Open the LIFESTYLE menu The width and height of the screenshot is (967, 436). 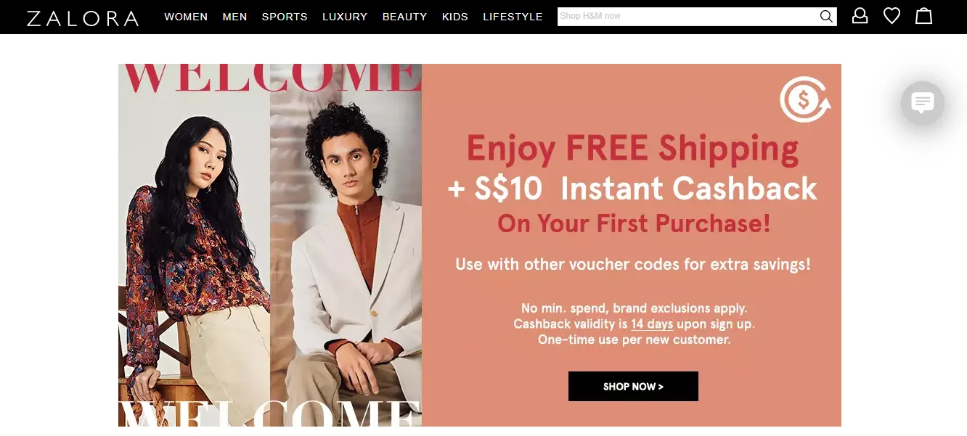click(x=513, y=17)
